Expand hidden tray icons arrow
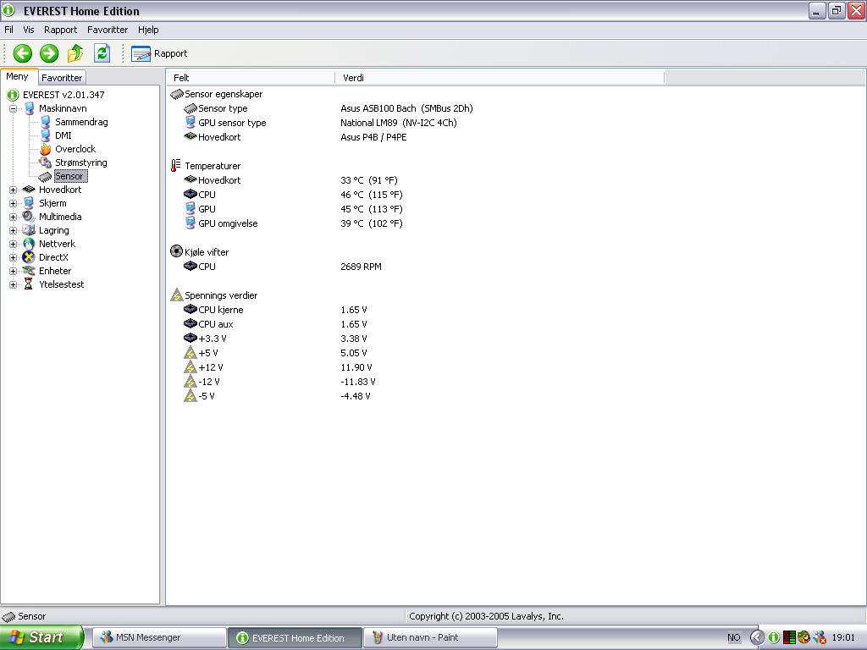Screen dimensions: 867x650 click(x=758, y=638)
